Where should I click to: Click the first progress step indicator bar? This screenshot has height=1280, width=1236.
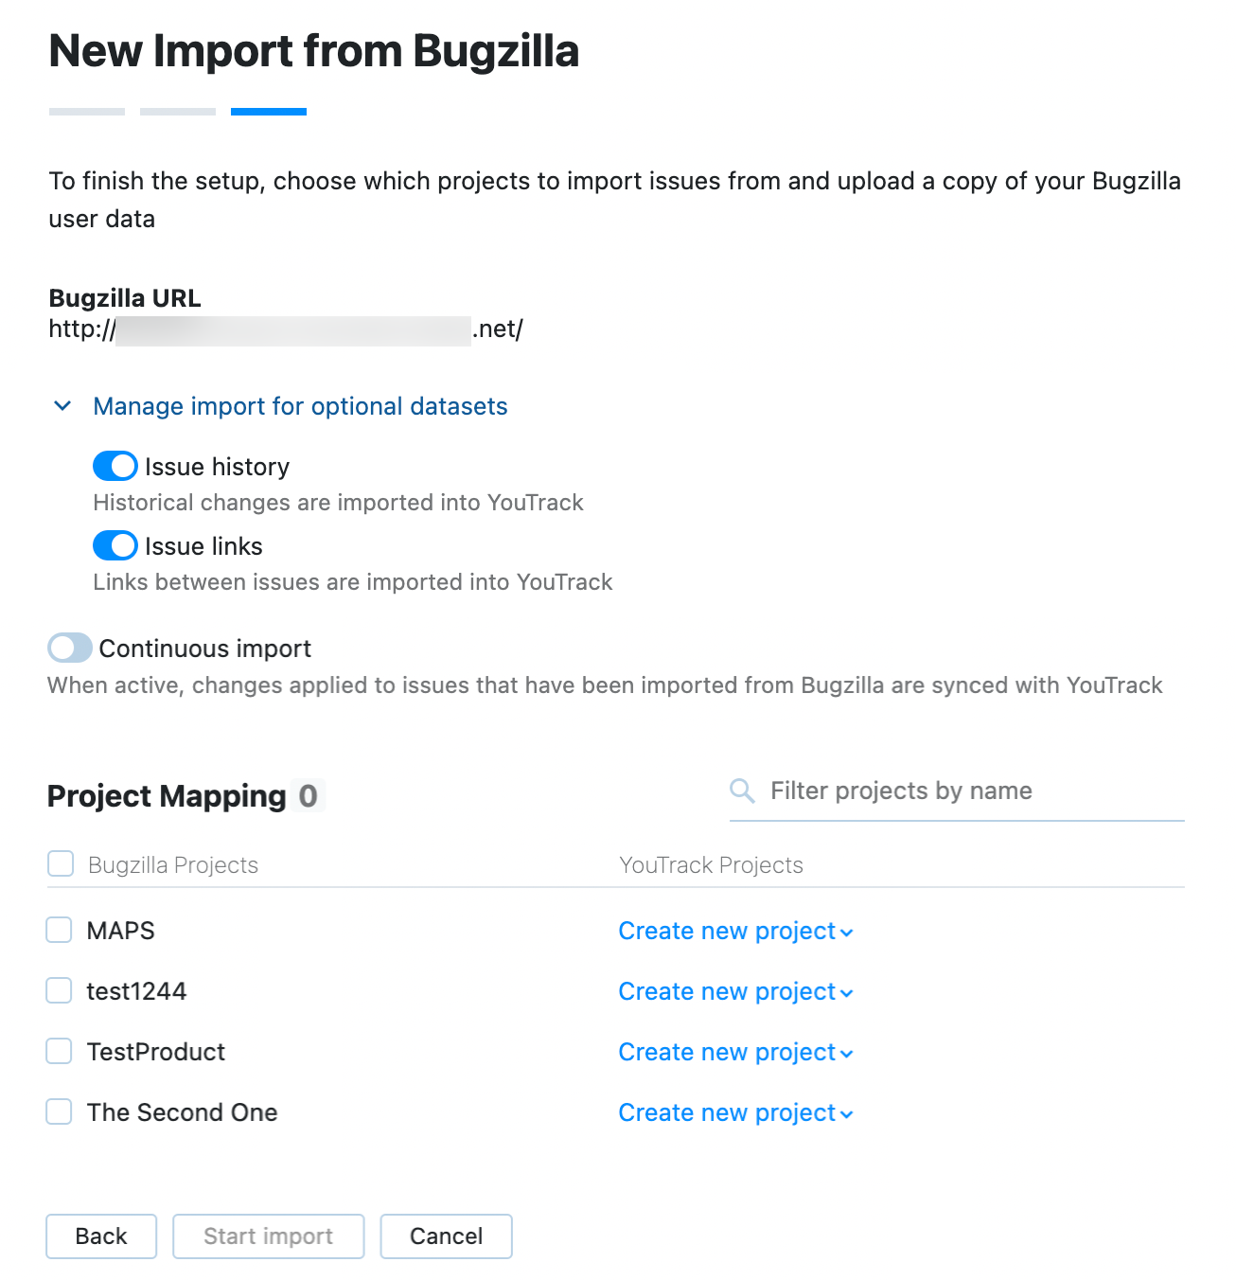tap(85, 111)
